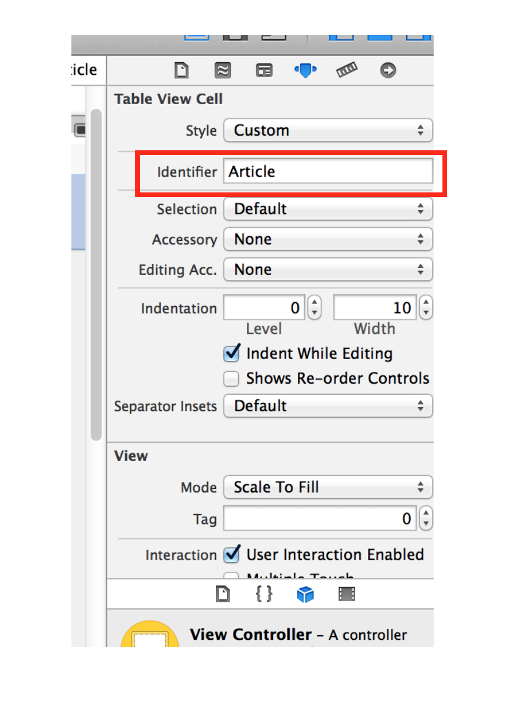Open the Accessory dropdown
The height and width of the screenshot is (703, 515).
328,239
